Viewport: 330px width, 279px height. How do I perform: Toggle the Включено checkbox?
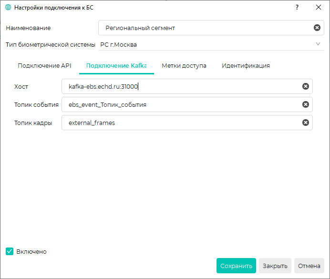(x=10, y=251)
